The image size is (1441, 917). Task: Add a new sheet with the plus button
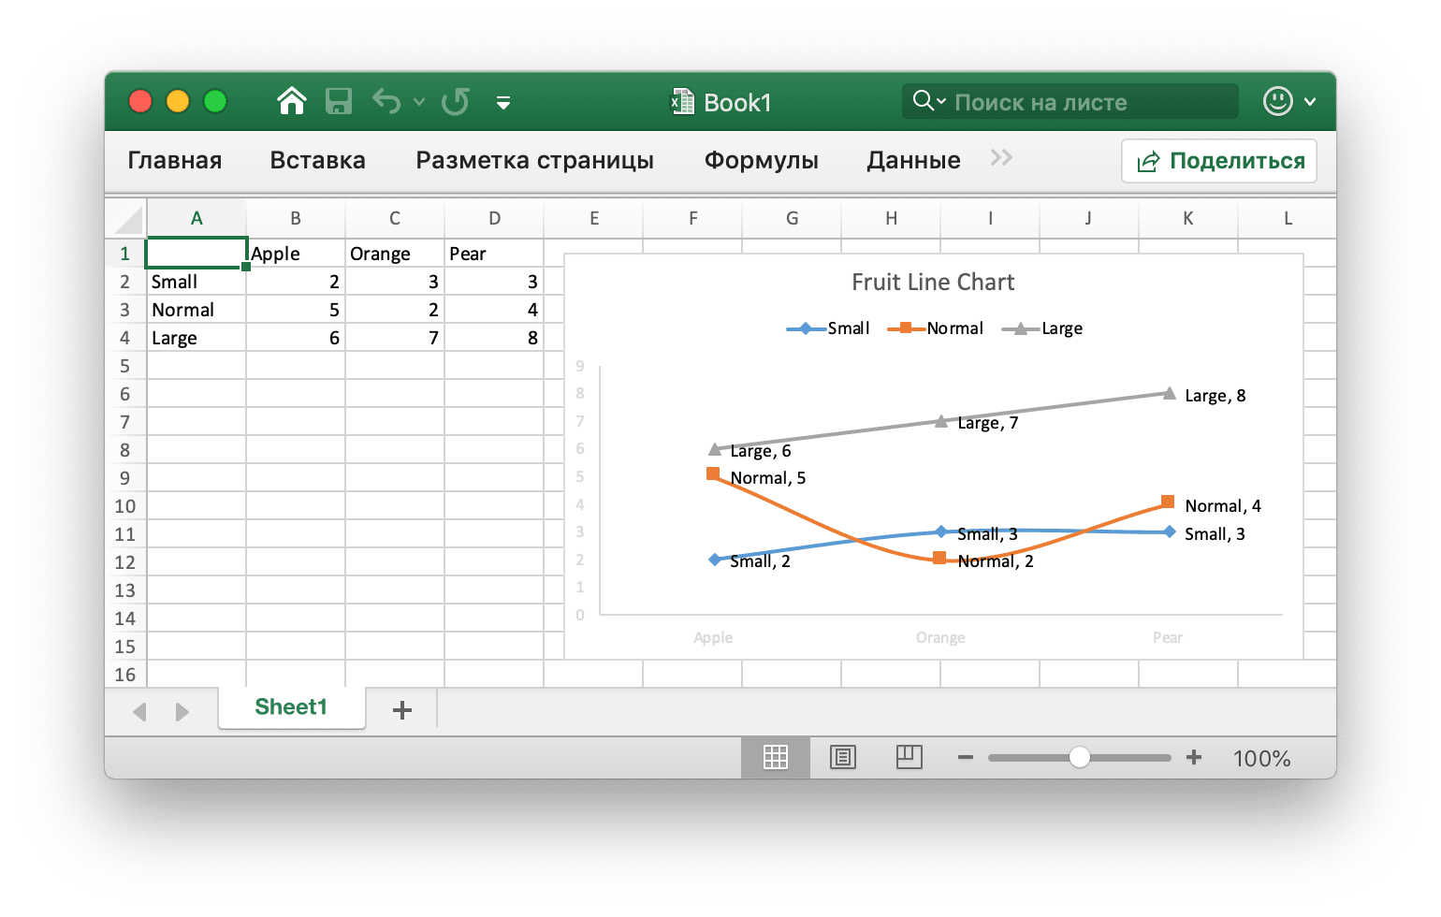[x=402, y=710]
